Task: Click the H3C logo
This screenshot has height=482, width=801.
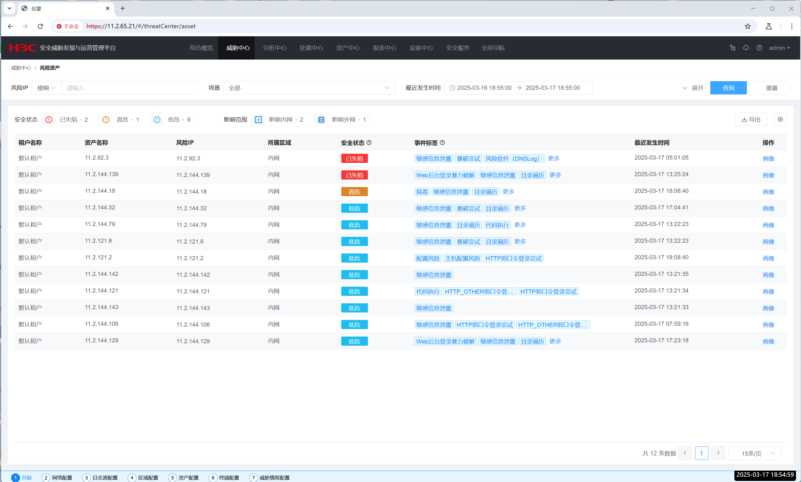Action: (x=23, y=48)
